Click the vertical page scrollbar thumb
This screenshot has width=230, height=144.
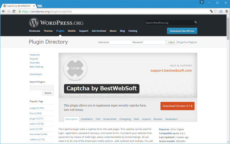(228, 29)
